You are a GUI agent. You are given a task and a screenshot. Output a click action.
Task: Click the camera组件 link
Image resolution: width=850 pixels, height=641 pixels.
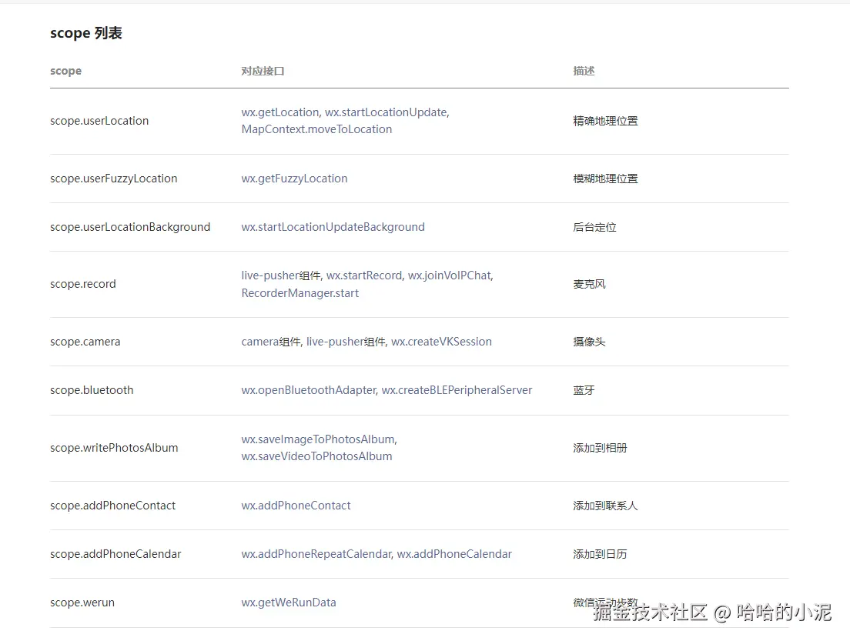click(266, 342)
